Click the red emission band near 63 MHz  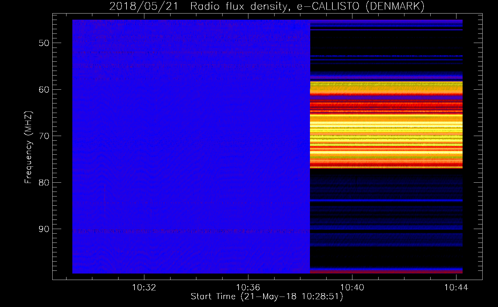(386, 106)
